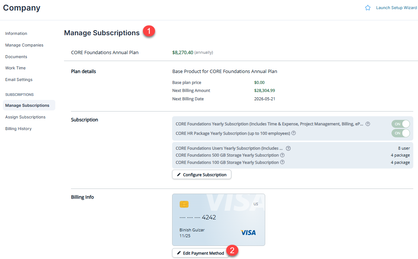
Task: Click the '4 package' quantity for 500 GB Storage
Action: 400,155
